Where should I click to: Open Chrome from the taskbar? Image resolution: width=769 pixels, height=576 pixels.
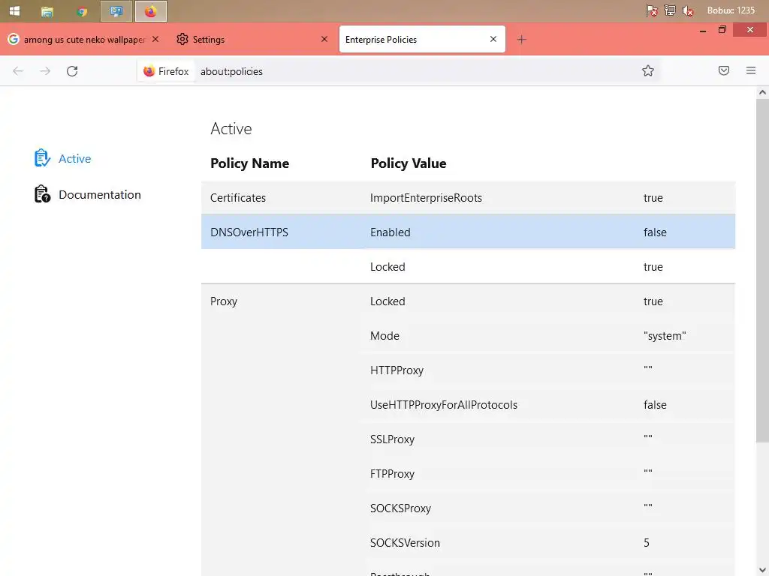(x=82, y=11)
